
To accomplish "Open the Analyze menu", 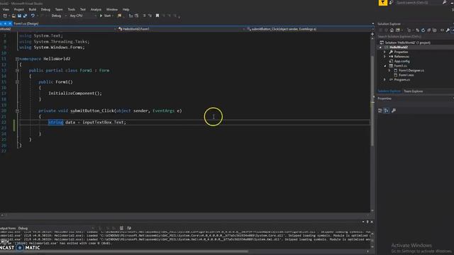I will 96,9.
